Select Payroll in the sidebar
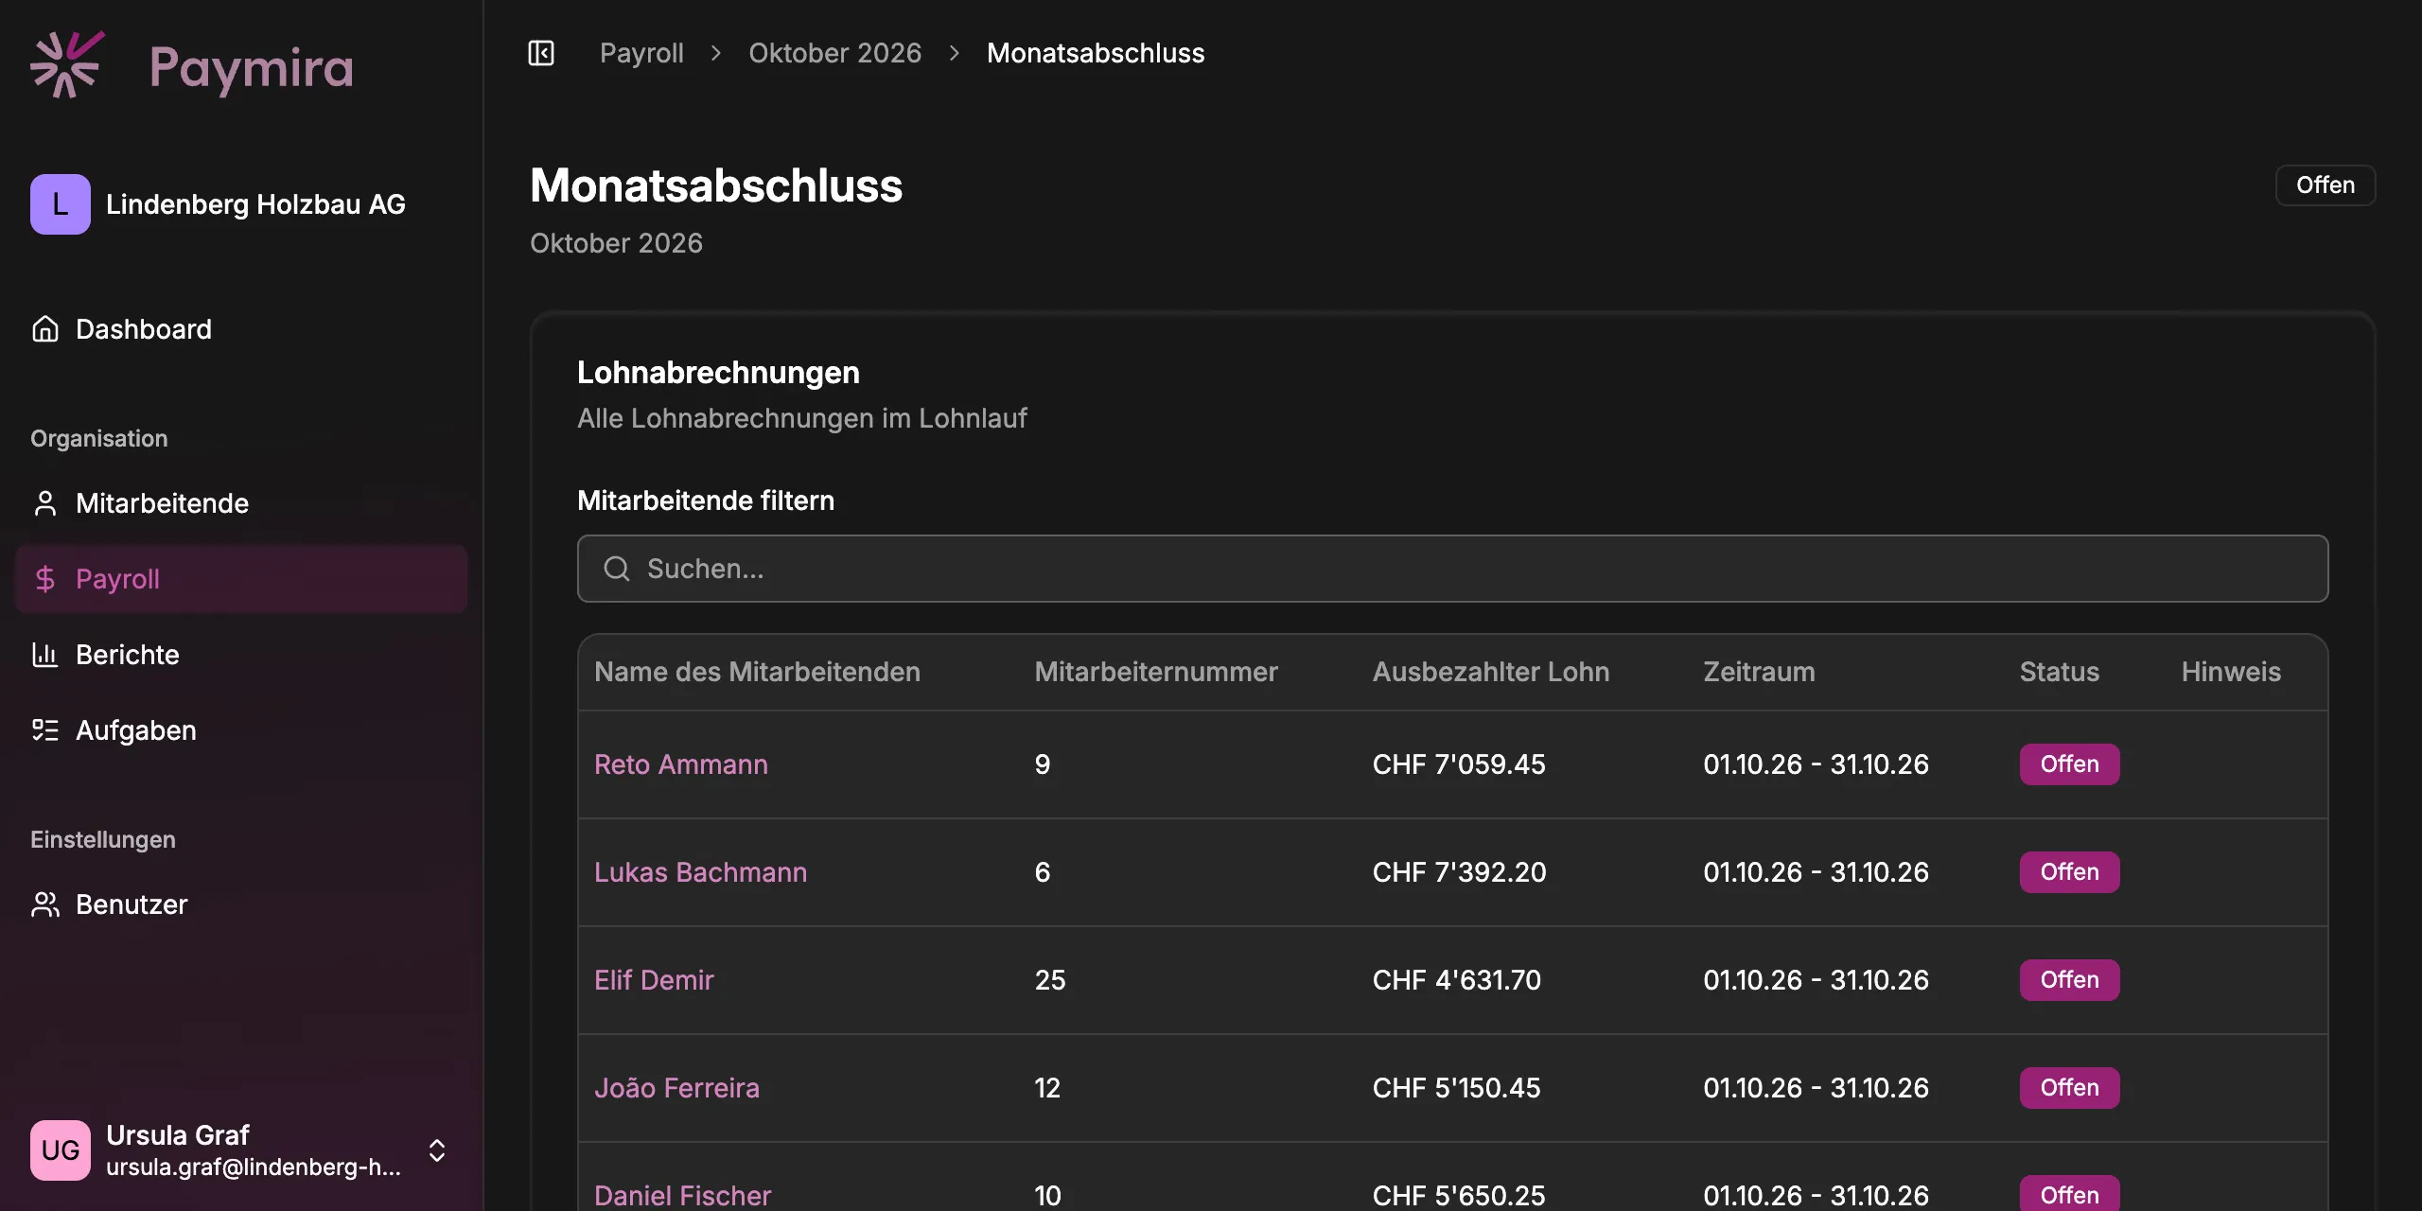 coord(241,579)
